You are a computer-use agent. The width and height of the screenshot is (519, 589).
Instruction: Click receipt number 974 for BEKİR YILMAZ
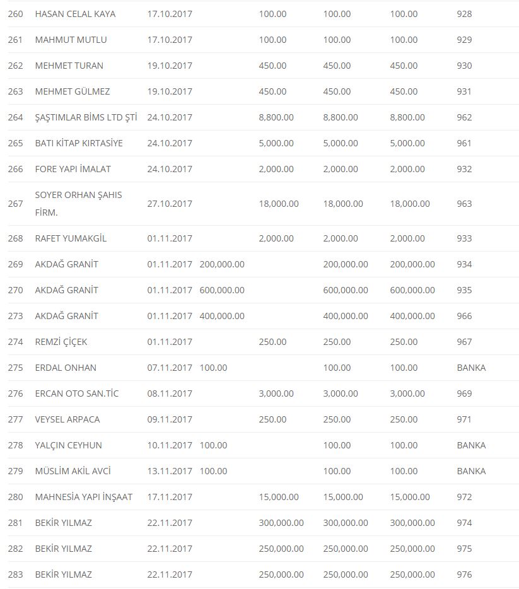[x=464, y=523]
